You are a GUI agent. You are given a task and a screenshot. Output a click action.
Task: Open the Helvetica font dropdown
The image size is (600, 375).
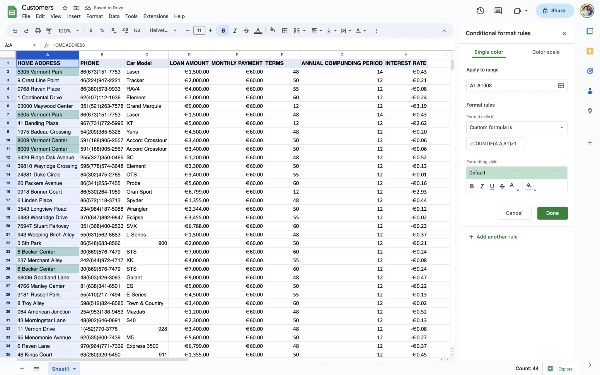pyautogui.click(x=163, y=30)
